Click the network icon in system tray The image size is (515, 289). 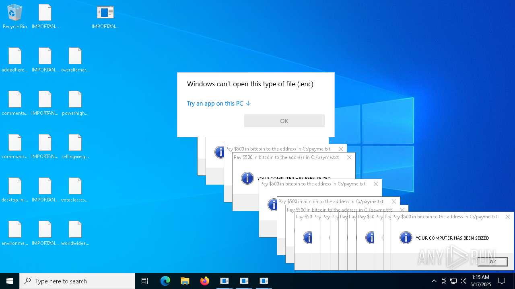click(x=453, y=281)
